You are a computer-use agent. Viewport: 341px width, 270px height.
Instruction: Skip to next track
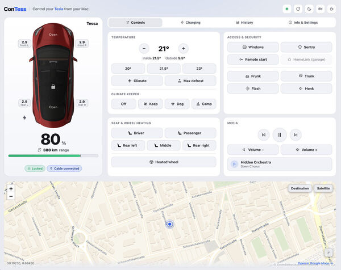tap(296, 135)
